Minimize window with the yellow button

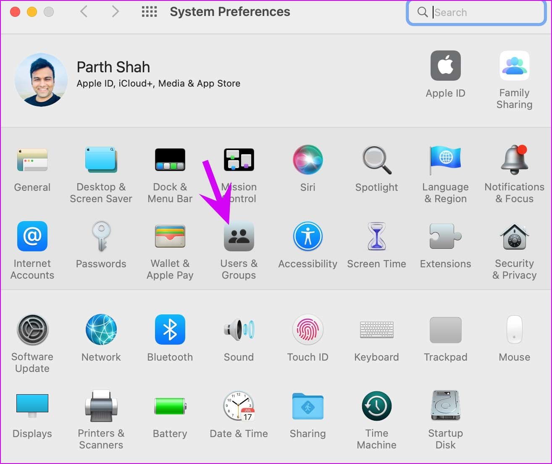pos(32,12)
